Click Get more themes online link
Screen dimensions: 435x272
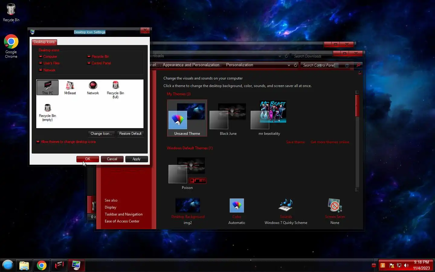click(330, 142)
